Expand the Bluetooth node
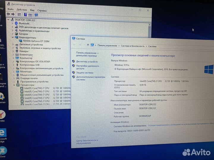 (x=12, y=23)
